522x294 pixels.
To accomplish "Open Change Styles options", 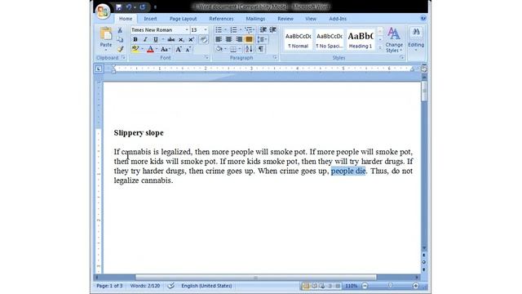I will coord(394,40).
